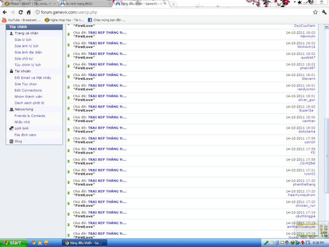Click Chrome icon in quick launch
This screenshot has width=329, height=247.
click(x=33, y=243)
